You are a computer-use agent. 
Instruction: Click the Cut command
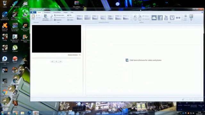(x=38, y=15)
